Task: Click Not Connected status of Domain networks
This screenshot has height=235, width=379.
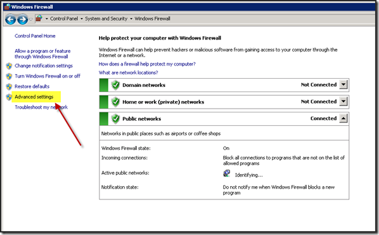Action: click(319, 84)
